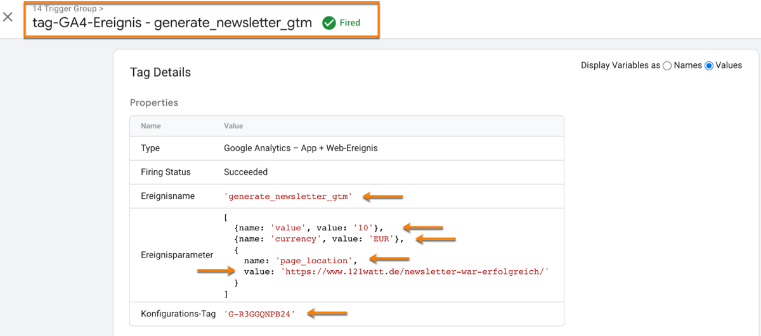
Task: Click the 'Succeeded' status value
Action: pos(246,172)
